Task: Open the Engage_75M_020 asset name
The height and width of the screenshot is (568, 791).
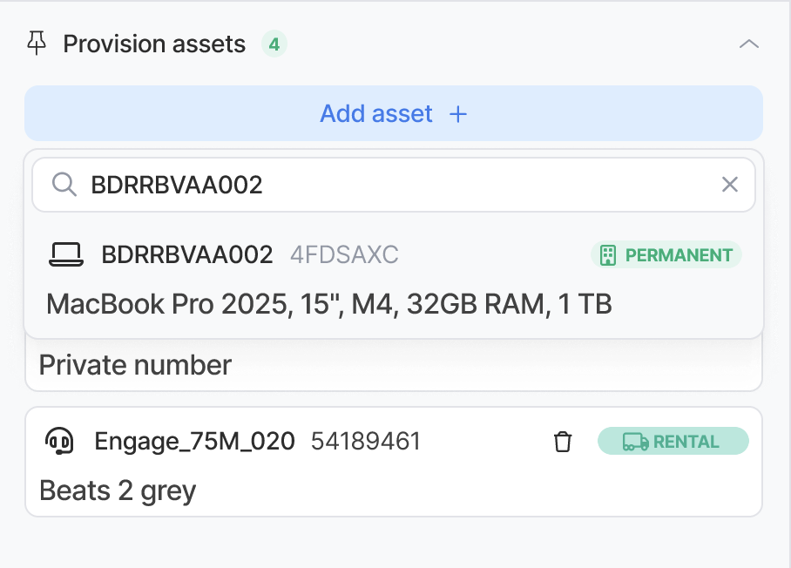Action: pyautogui.click(x=193, y=442)
